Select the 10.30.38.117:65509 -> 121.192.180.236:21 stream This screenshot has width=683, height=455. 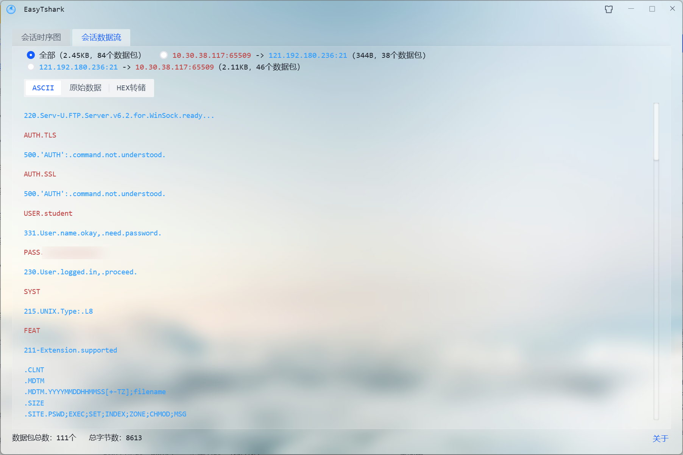pyautogui.click(x=164, y=55)
